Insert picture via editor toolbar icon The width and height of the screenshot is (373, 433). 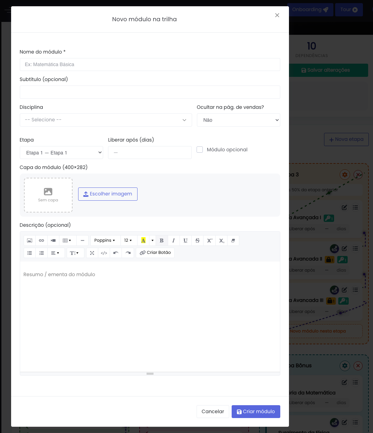[x=30, y=240]
